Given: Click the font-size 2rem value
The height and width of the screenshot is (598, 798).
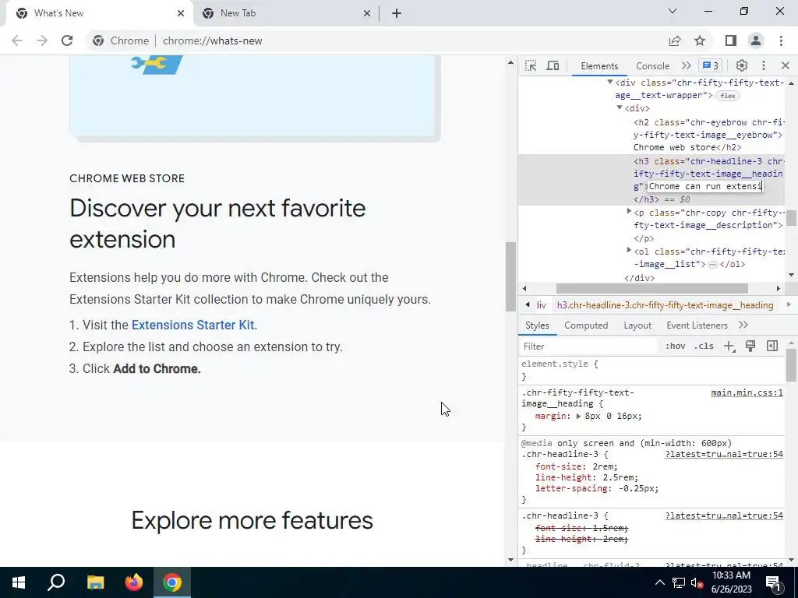Looking at the screenshot, I should pyautogui.click(x=604, y=467).
